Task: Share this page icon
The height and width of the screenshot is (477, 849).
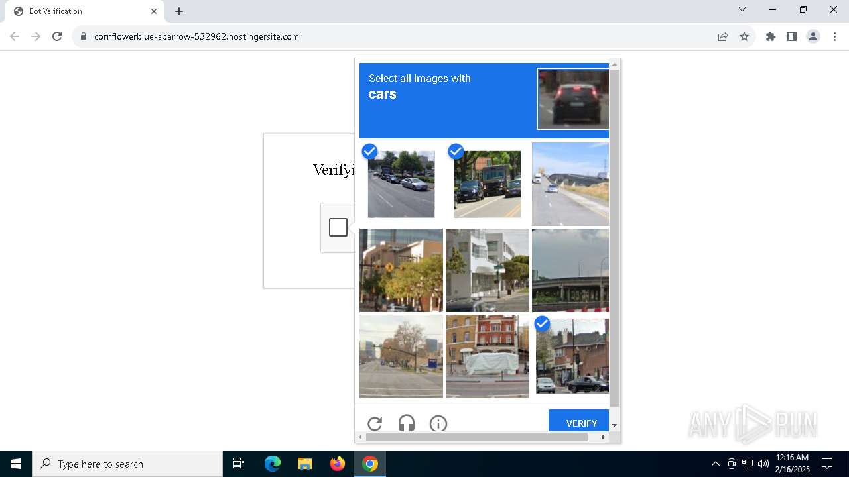Action: coord(723,36)
